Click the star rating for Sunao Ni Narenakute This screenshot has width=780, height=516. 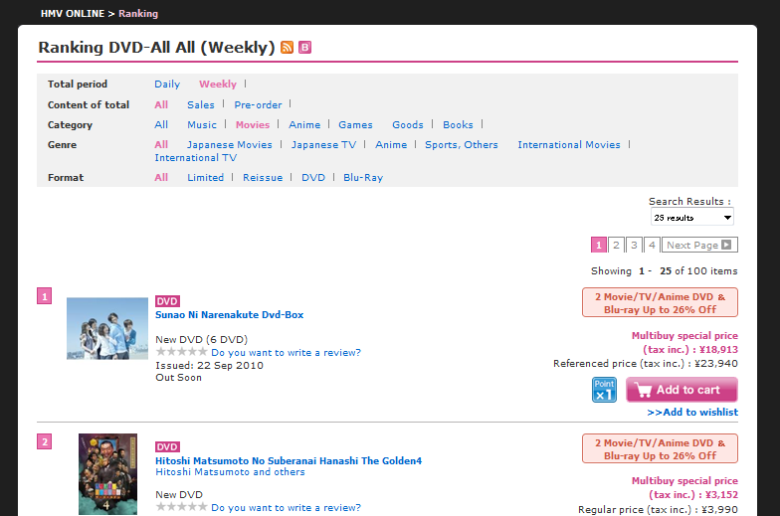pyautogui.click(x=181, y=352)
